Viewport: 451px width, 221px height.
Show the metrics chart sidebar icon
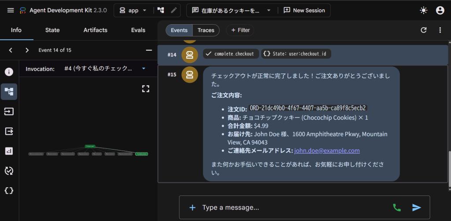click(9, 151)
